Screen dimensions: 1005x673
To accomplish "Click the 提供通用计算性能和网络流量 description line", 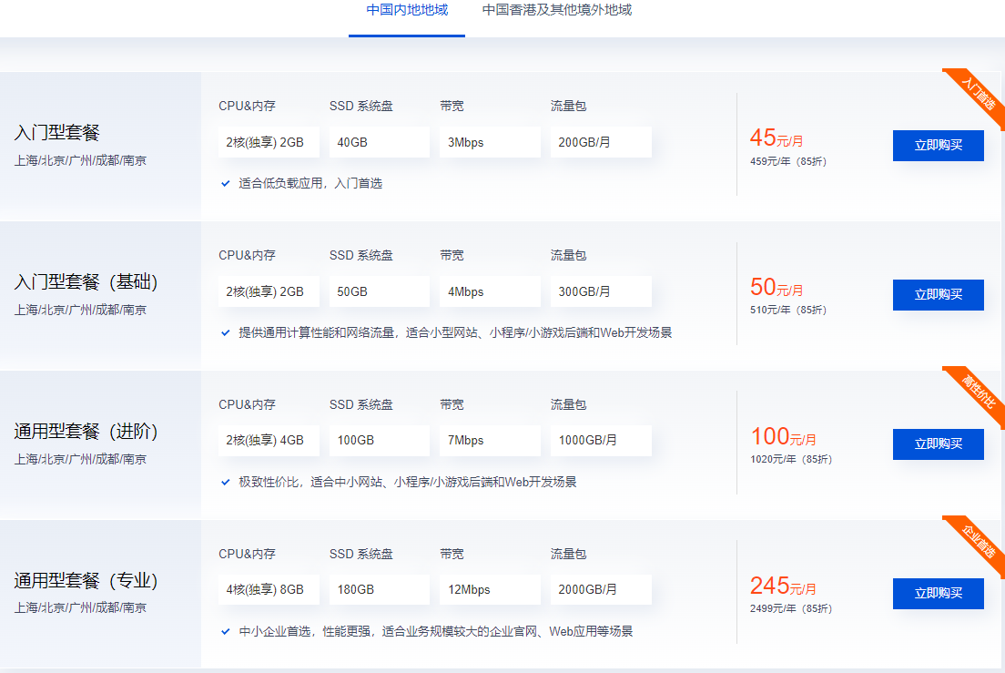I will coord(455,332).
